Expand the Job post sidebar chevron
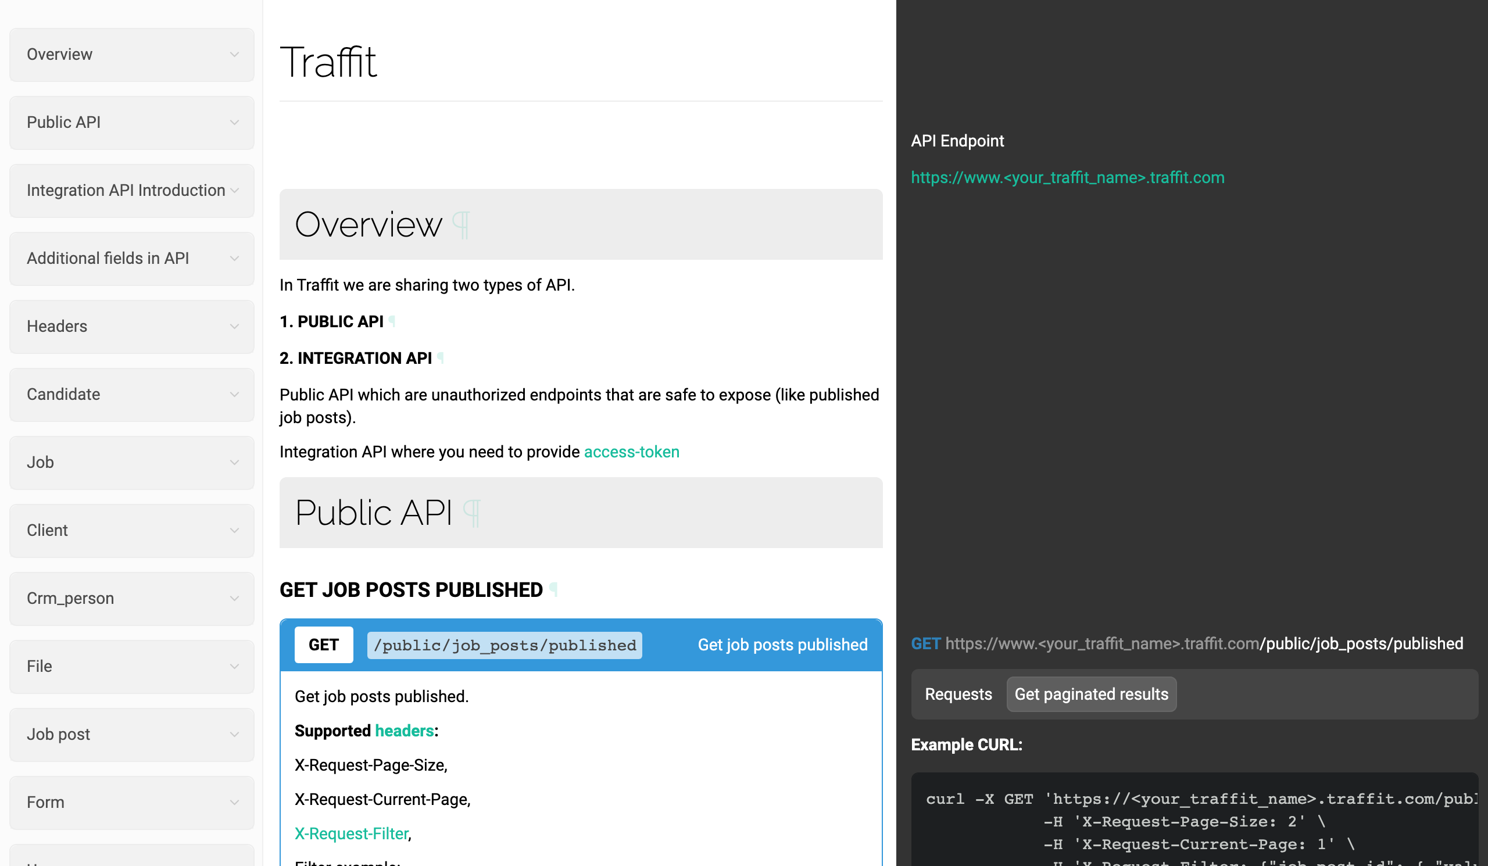The width and height of the screenshot is (1488, 866). pos(234,735)
